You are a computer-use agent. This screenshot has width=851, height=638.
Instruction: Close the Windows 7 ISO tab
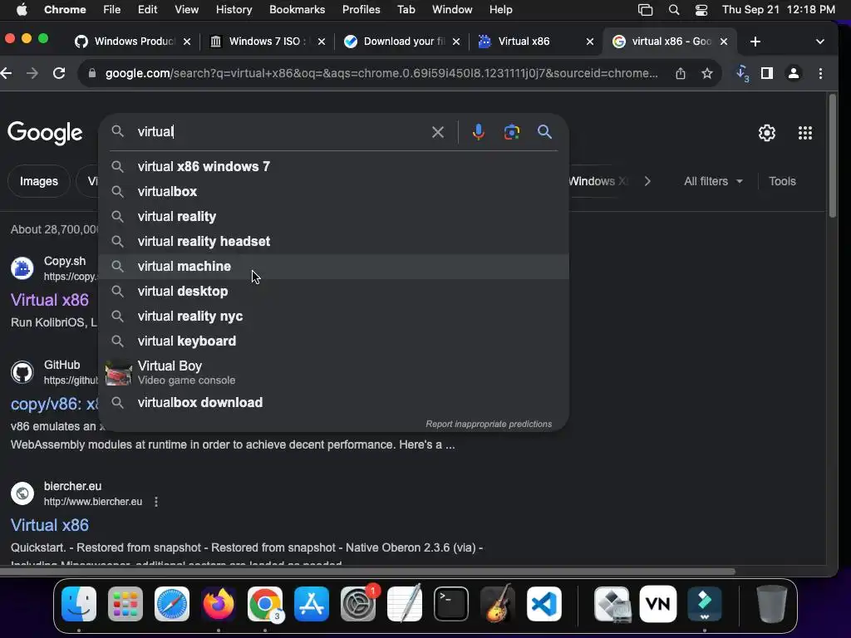pyautogui.click(x=322, y=42)
